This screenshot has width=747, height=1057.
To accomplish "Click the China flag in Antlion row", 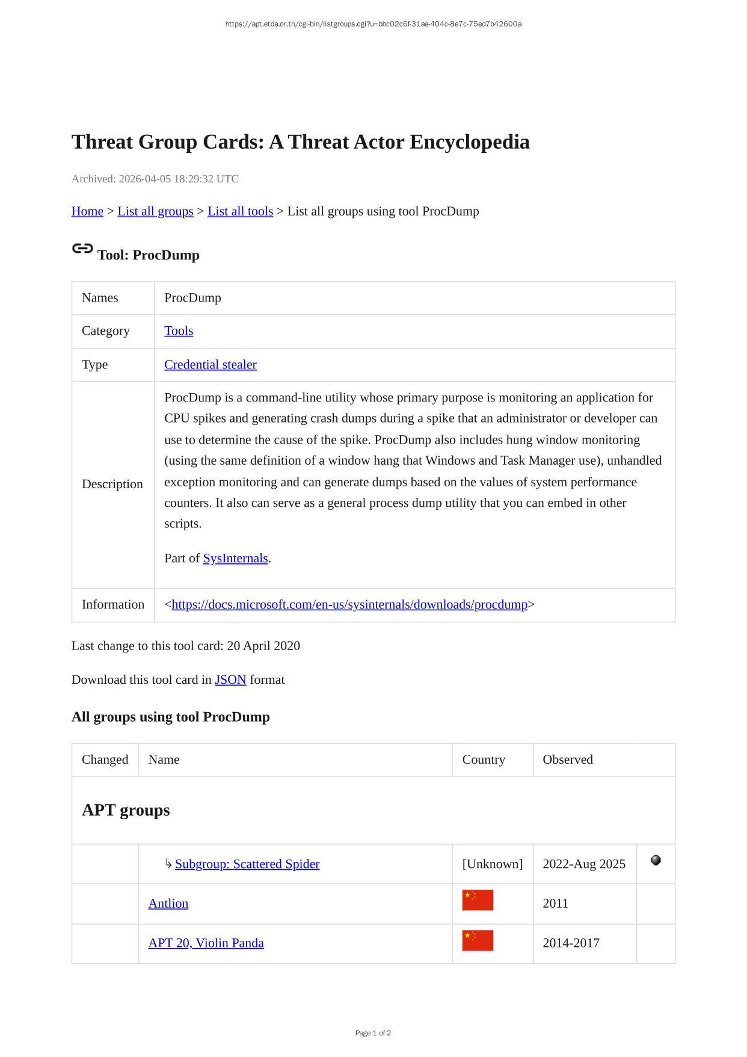I will (478, 900).
